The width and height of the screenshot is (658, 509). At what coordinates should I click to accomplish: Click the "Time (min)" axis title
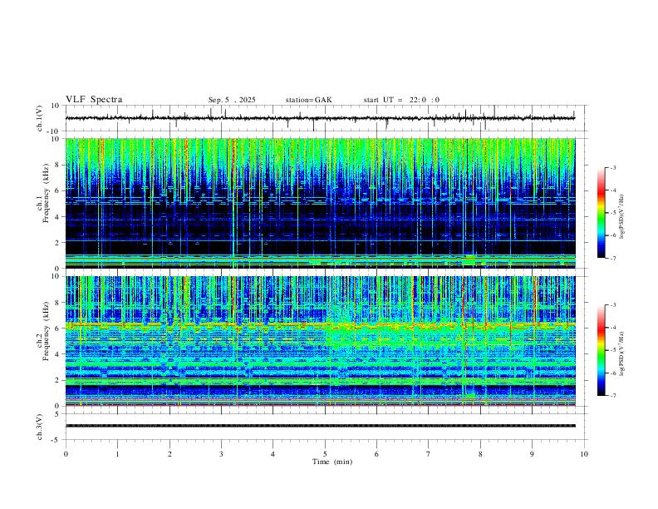click(x=332, y=462)
